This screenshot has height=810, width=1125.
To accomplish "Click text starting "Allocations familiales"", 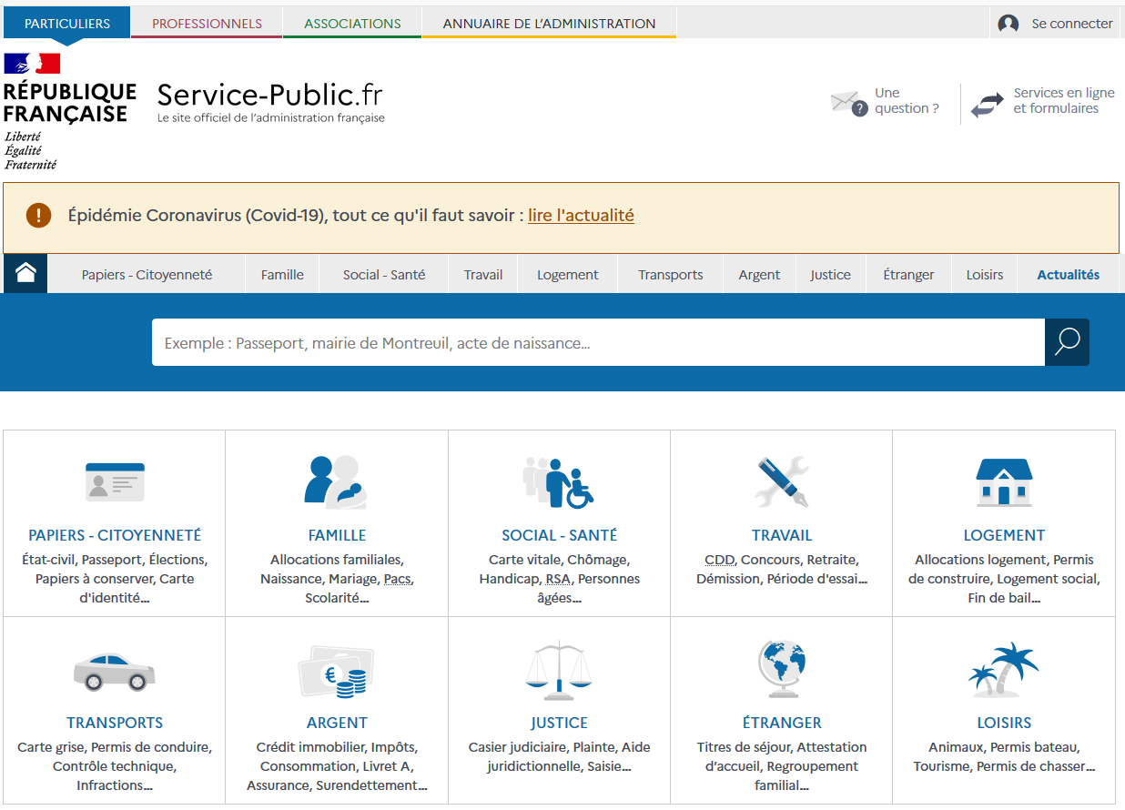I will [337, 579].
